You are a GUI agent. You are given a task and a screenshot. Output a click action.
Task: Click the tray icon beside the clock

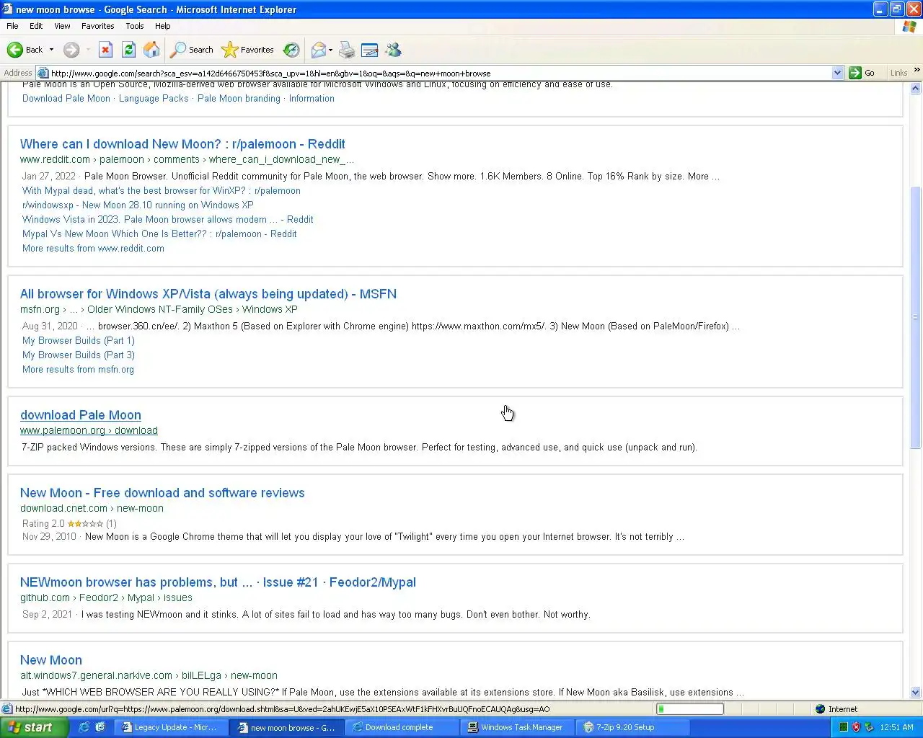(869, 727)
